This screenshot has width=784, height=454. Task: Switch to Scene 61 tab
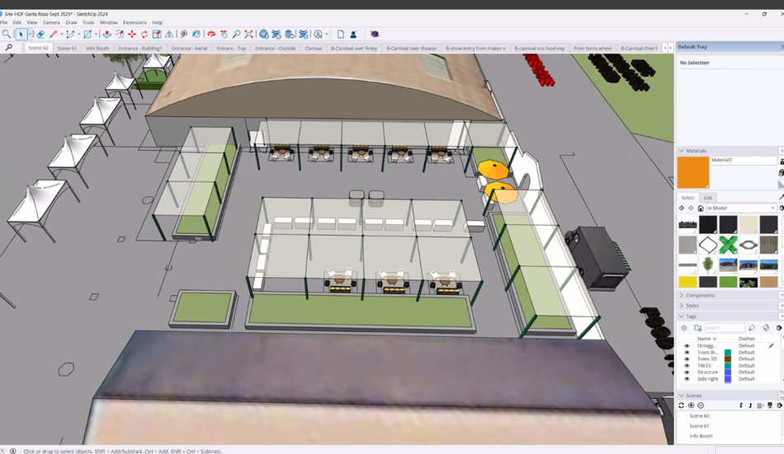click(x=67, y=48)
